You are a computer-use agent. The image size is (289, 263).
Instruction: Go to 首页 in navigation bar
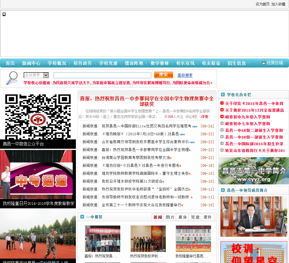pos(10,63)
